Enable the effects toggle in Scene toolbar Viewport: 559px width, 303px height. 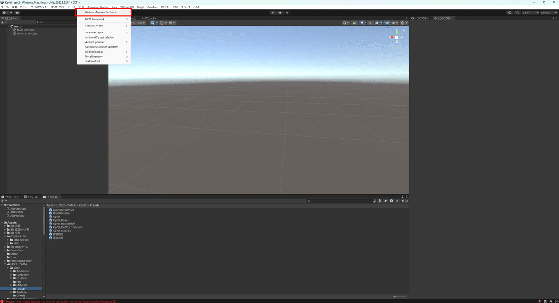click(x=376, y=22)
